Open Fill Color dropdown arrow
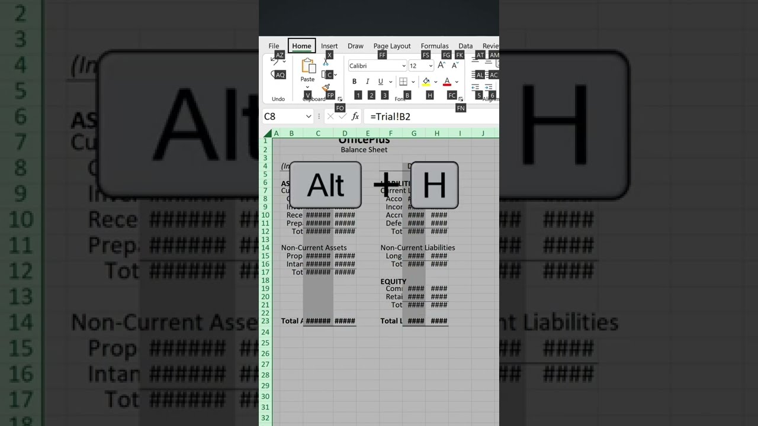Viewport: 758px width, 426px height. (x=436, y=82)
